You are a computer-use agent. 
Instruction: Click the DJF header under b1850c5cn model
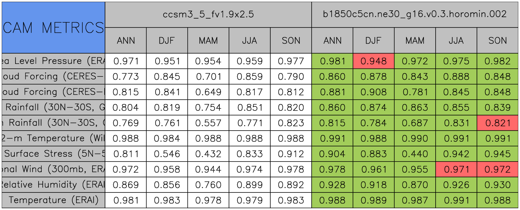[x=373, y=41]
